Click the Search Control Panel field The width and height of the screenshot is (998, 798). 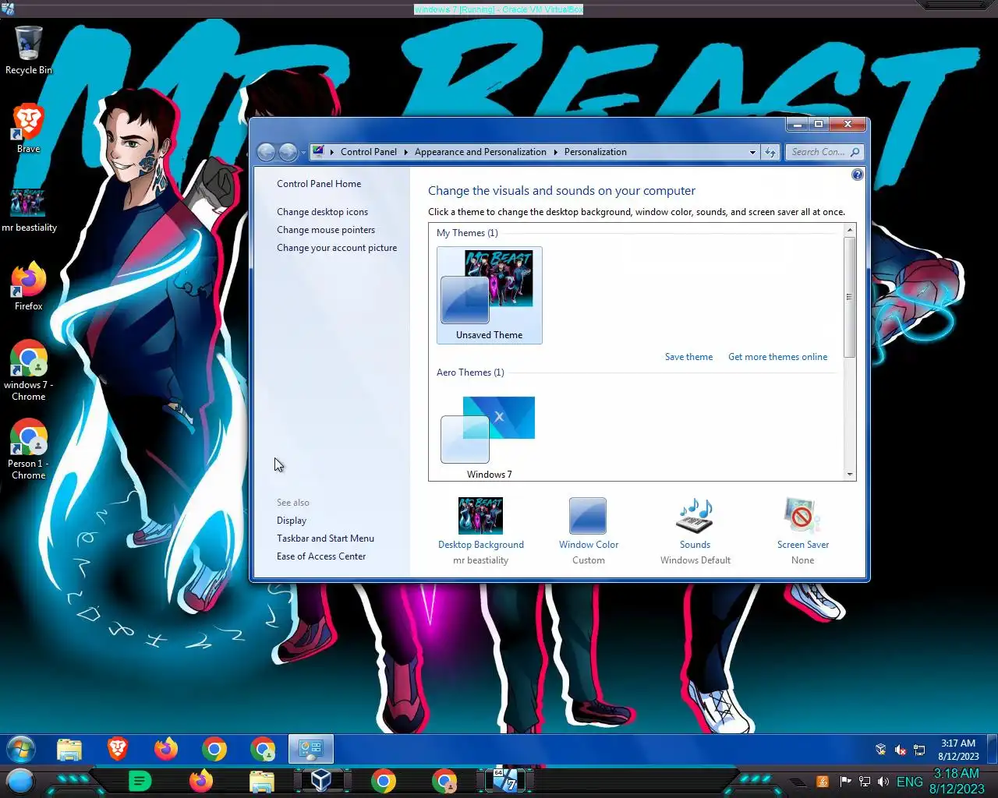(825, 152)
